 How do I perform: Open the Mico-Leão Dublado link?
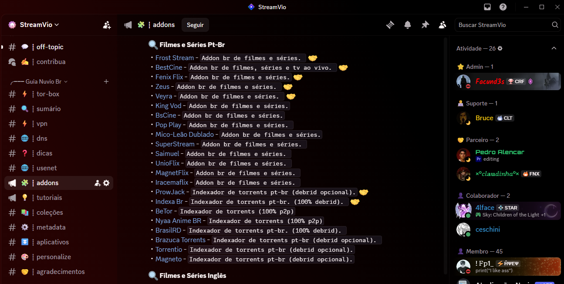tap(185, 135)
